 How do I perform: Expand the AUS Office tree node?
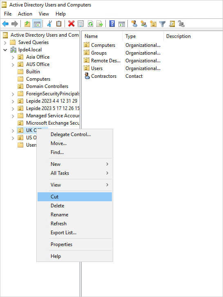pos(13,65)
